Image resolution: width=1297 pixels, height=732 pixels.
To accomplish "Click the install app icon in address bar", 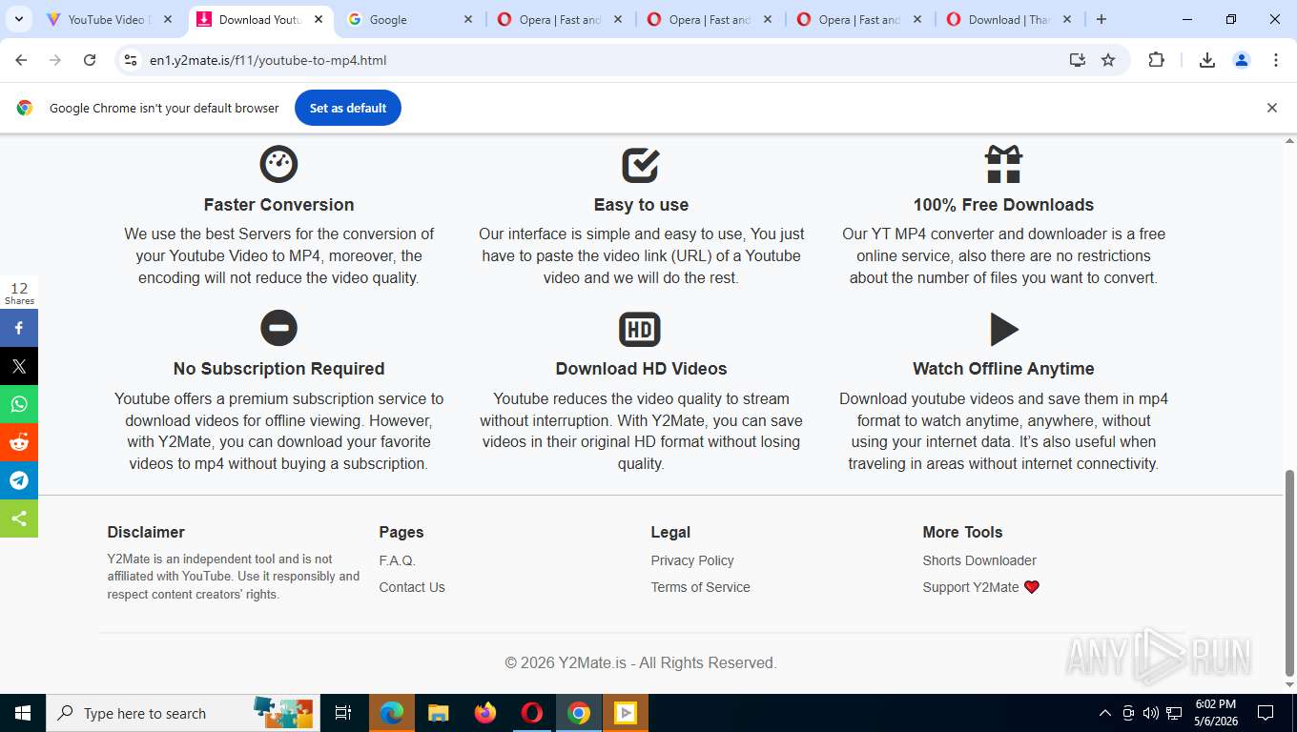I will coord(1078,60).
